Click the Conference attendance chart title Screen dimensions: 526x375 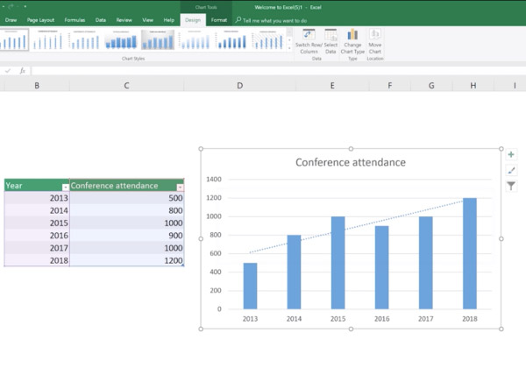pos(350,162)
